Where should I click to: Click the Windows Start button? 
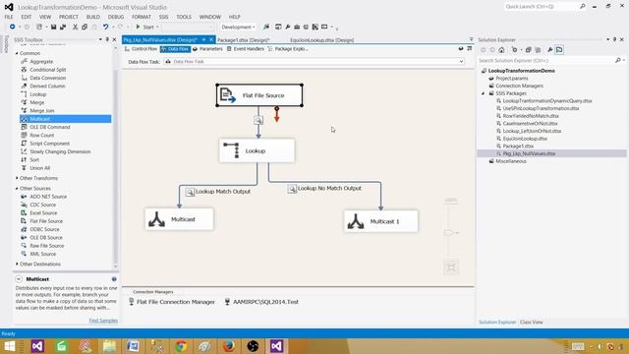(x=9, y=346)
